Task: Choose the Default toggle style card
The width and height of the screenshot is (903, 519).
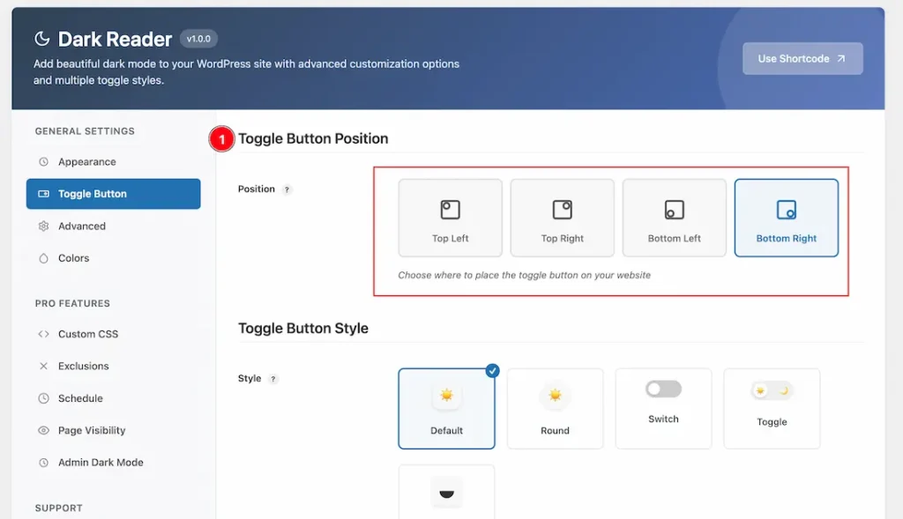Action: coord(446,409)
